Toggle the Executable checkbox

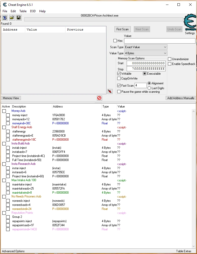pyautogui.click(x=145, y=74)
